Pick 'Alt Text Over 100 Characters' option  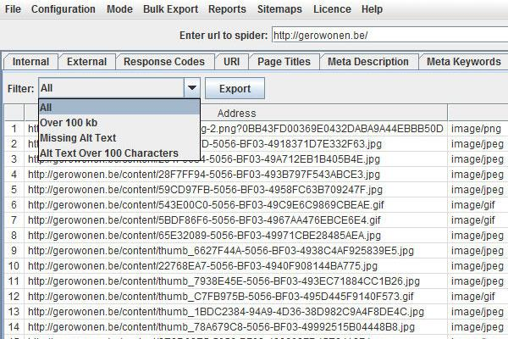[108, 153]
